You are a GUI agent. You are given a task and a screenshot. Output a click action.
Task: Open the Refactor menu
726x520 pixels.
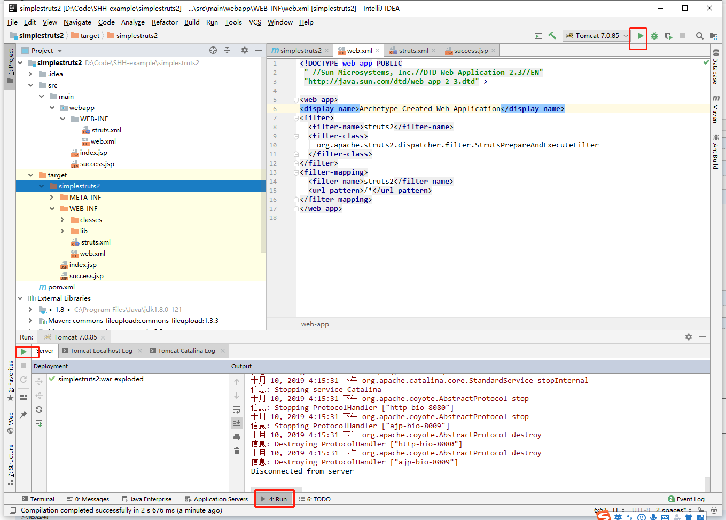click(165, 22)
